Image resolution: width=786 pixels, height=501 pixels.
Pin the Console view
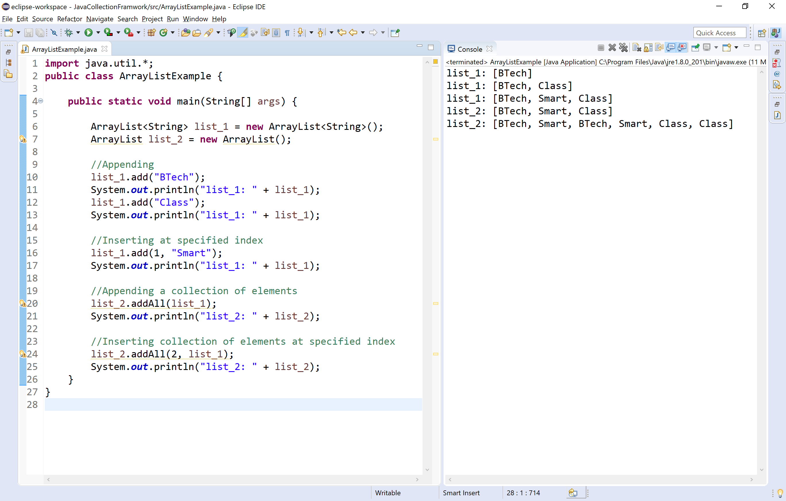tap(696, 48)
